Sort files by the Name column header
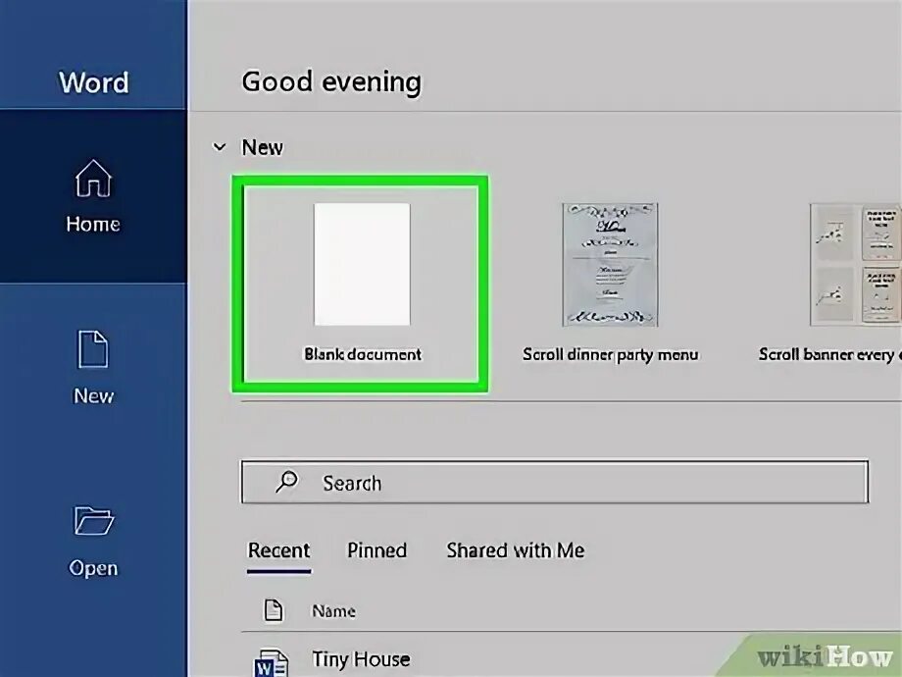 [333, 611]
